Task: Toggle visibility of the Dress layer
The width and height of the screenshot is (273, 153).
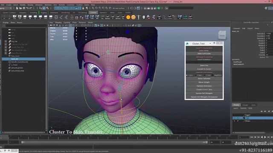Action: [x=234, y=121]
